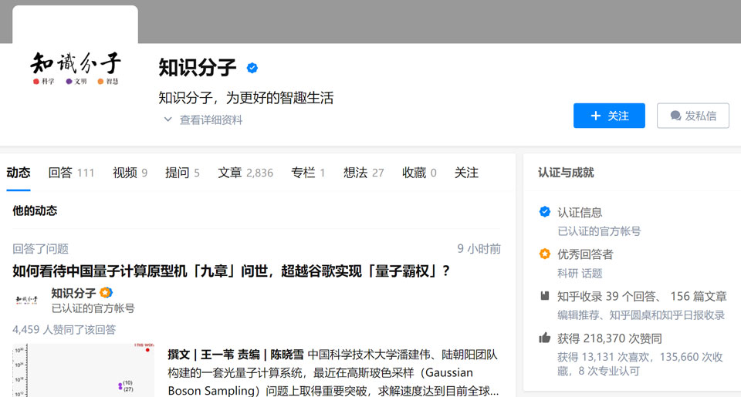The height and width of the screenshot is (397, 741).
Task: Click 知乎收录 39 个回答、156 篇文章
Action: [x=641, y=297]
